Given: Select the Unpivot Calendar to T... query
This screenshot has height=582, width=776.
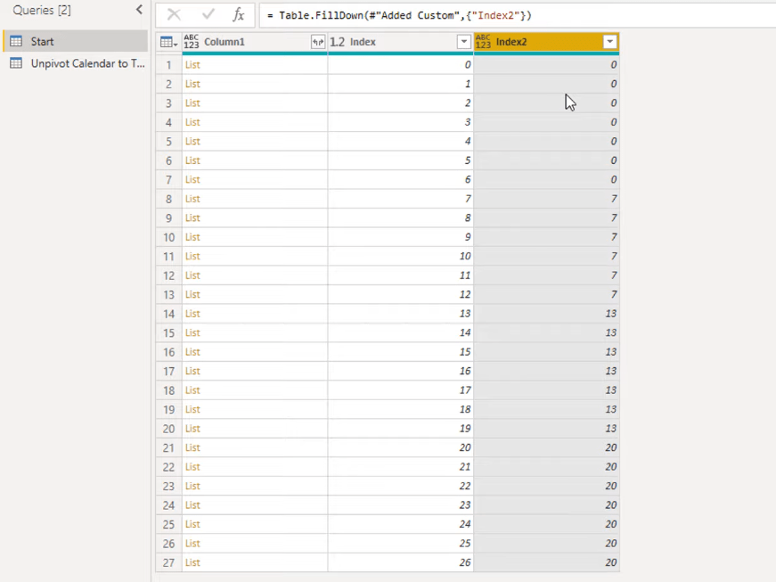Looking at the screenshot, I should pos(75,63).
